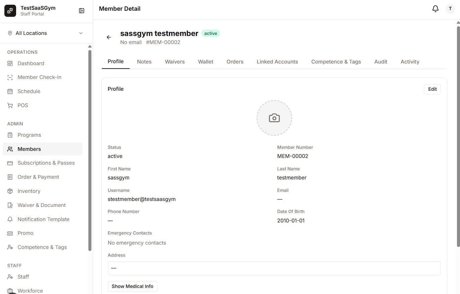The height and width of the screenshot is (294, 460).
Task: Click the Staff person icon
Action: (10, 277)
